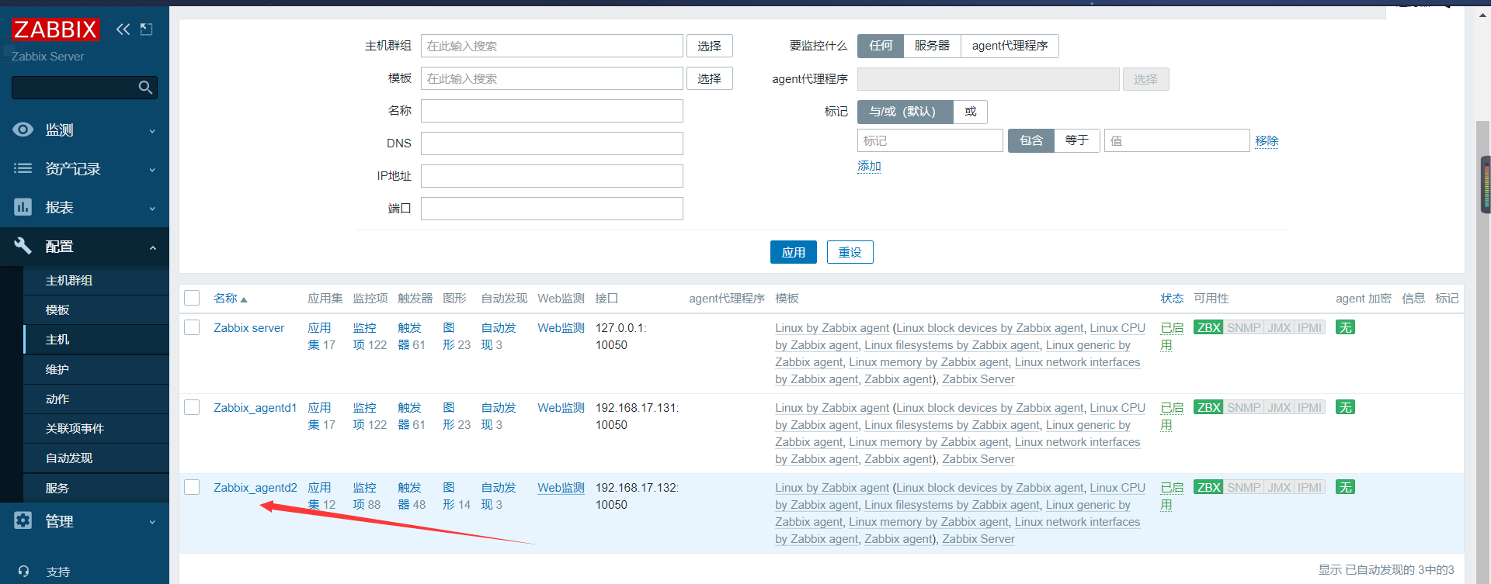Focus the 标记 tag name field
Screen dimensions: 1491x584
(x=930, y=140)
